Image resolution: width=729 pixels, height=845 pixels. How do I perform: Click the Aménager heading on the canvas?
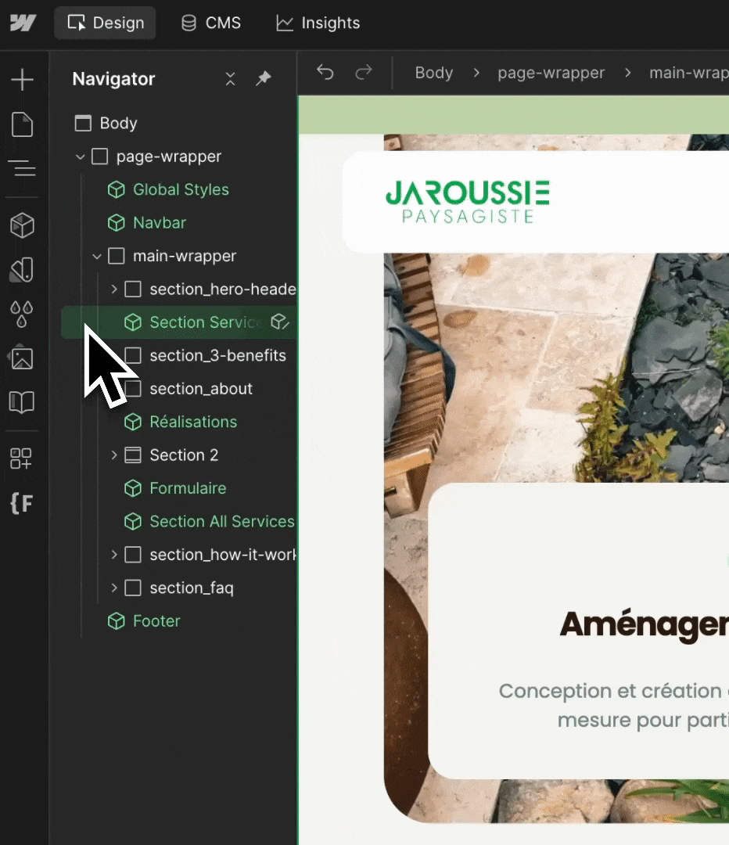(x=645, y=624)
